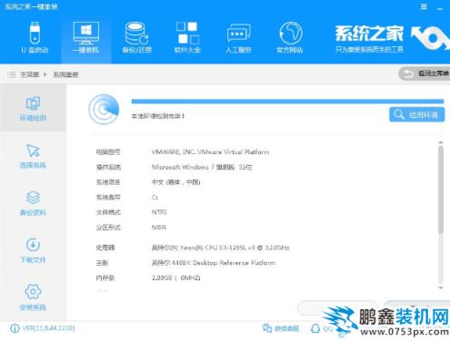Select the 环境检测 step in sidebar

33,109
